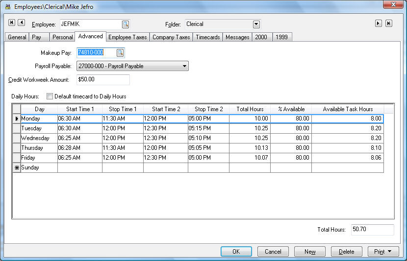The width and height of the screenshot is (407, 261).
Task: Open the Timecards tab
Action: (207, 37)
